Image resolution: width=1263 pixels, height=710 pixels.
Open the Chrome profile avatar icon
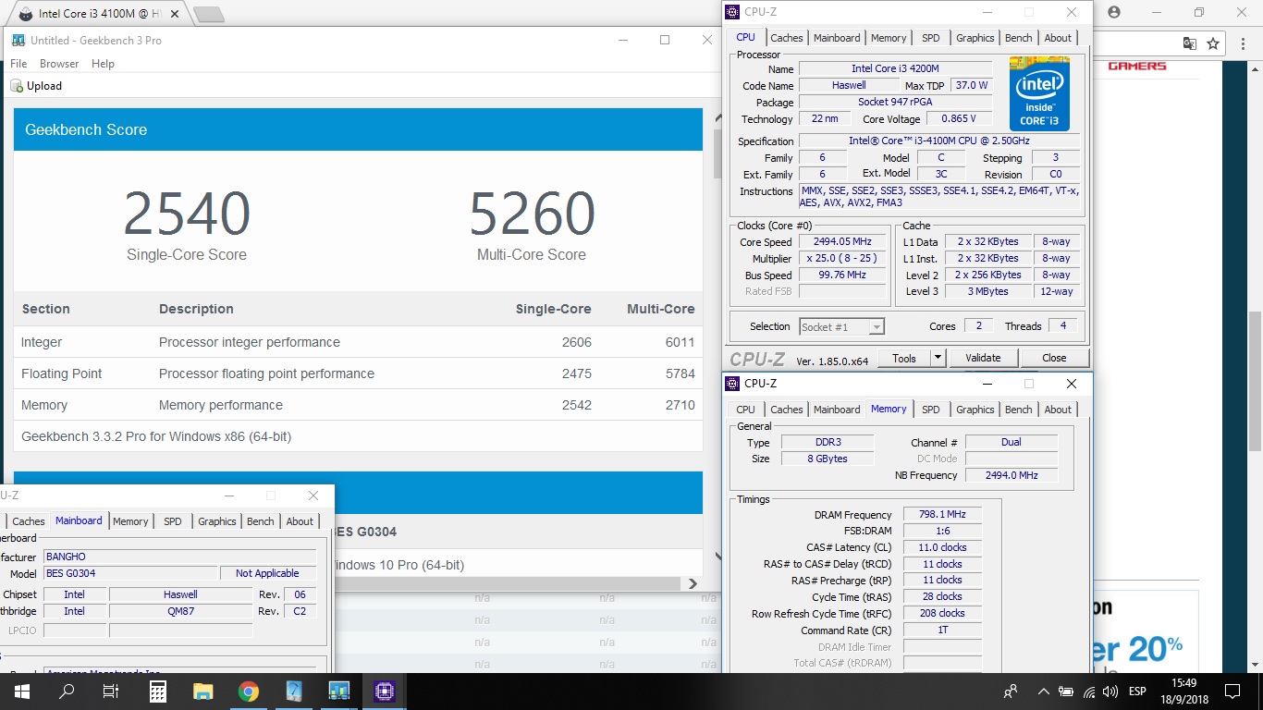pos(1114,12)
